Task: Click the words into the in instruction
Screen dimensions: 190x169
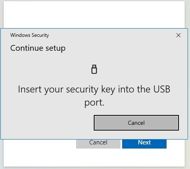Action: [134, 89]
